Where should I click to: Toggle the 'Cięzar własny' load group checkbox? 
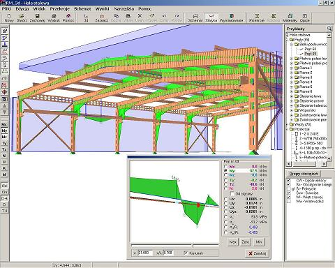(289, 181)
